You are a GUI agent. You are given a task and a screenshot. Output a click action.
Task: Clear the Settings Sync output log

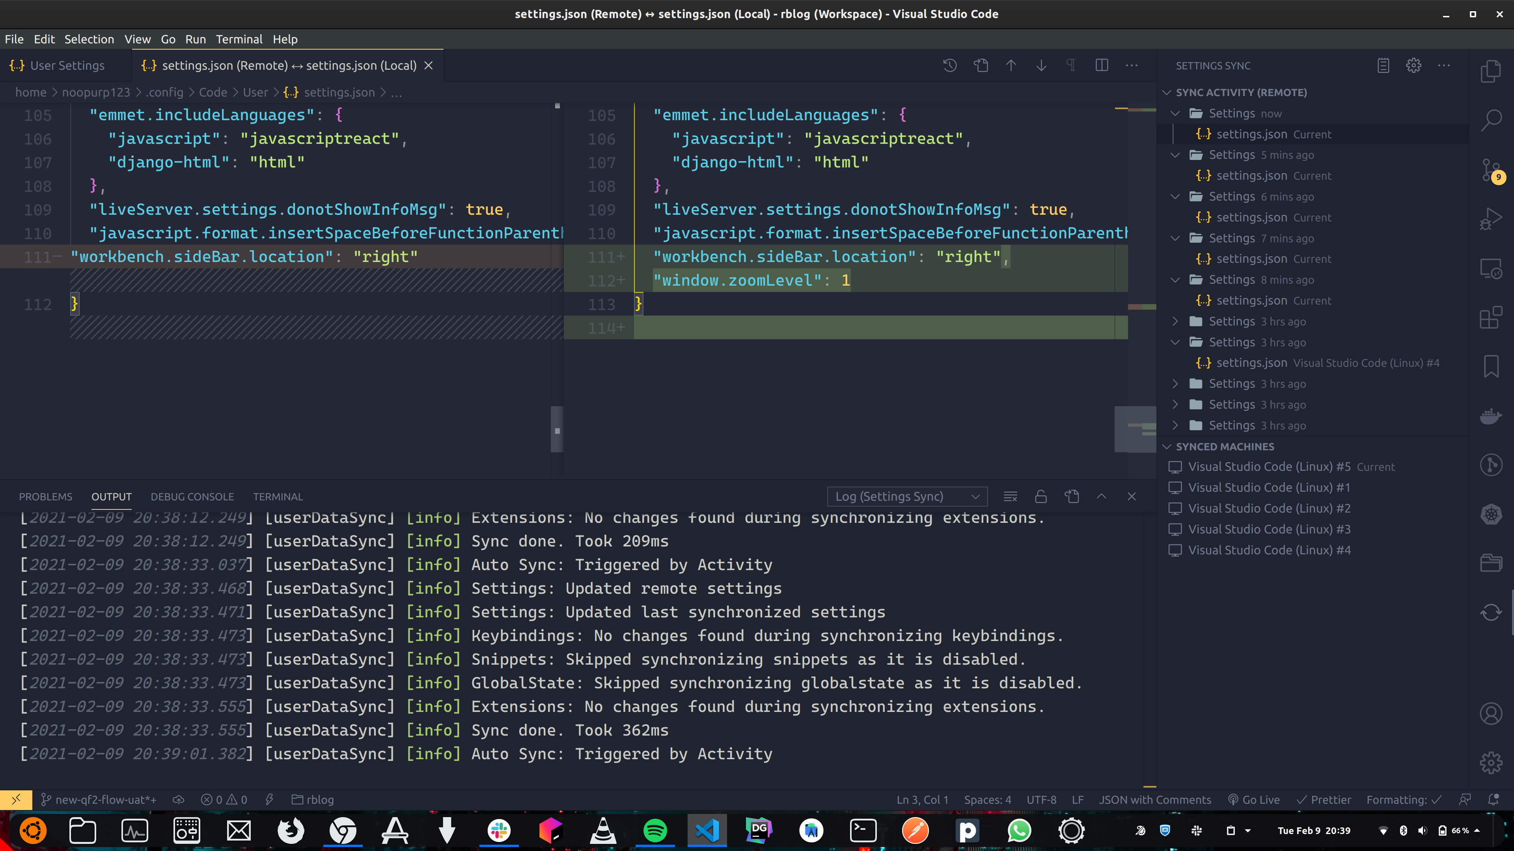[1010, 496]
